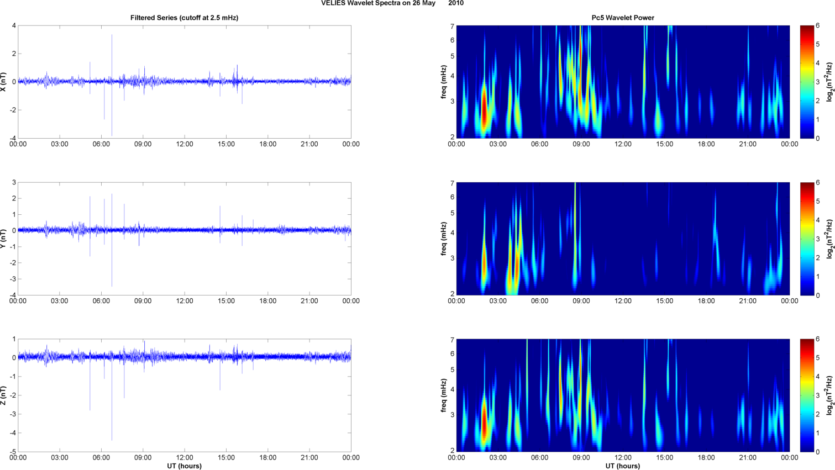Click the log2(nT²/Hz) label of the X-component colorbar
The width and height of the screenshot is (835, 470).
[x=830, y=82]
